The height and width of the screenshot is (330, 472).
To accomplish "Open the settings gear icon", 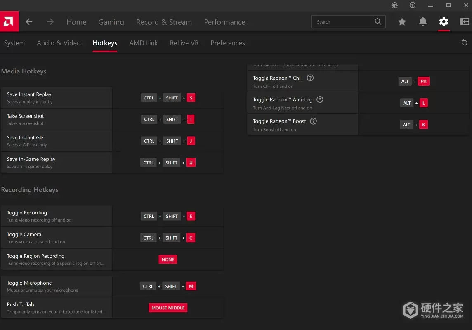I will pyautogui.click(x=444, y=22).
